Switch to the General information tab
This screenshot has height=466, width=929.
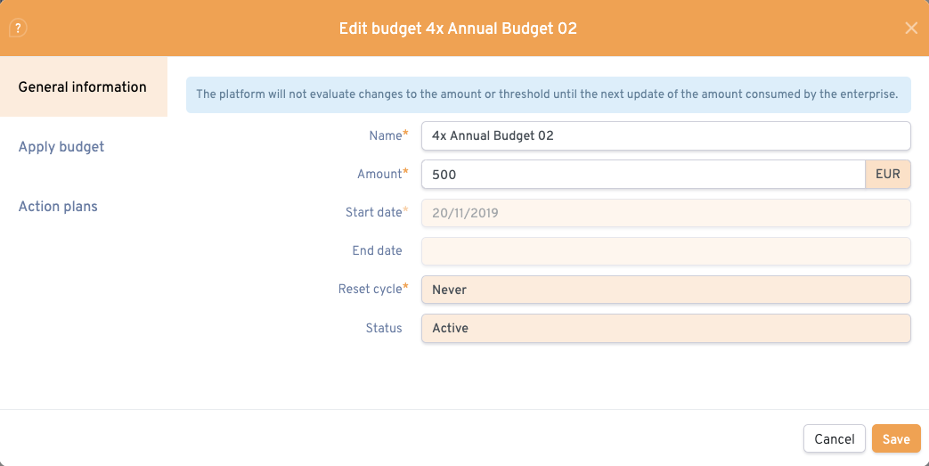84,86
